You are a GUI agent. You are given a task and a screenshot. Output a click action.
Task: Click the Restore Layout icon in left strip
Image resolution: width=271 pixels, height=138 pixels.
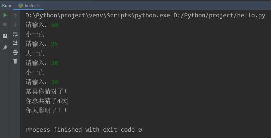click(x=5, y=36)
